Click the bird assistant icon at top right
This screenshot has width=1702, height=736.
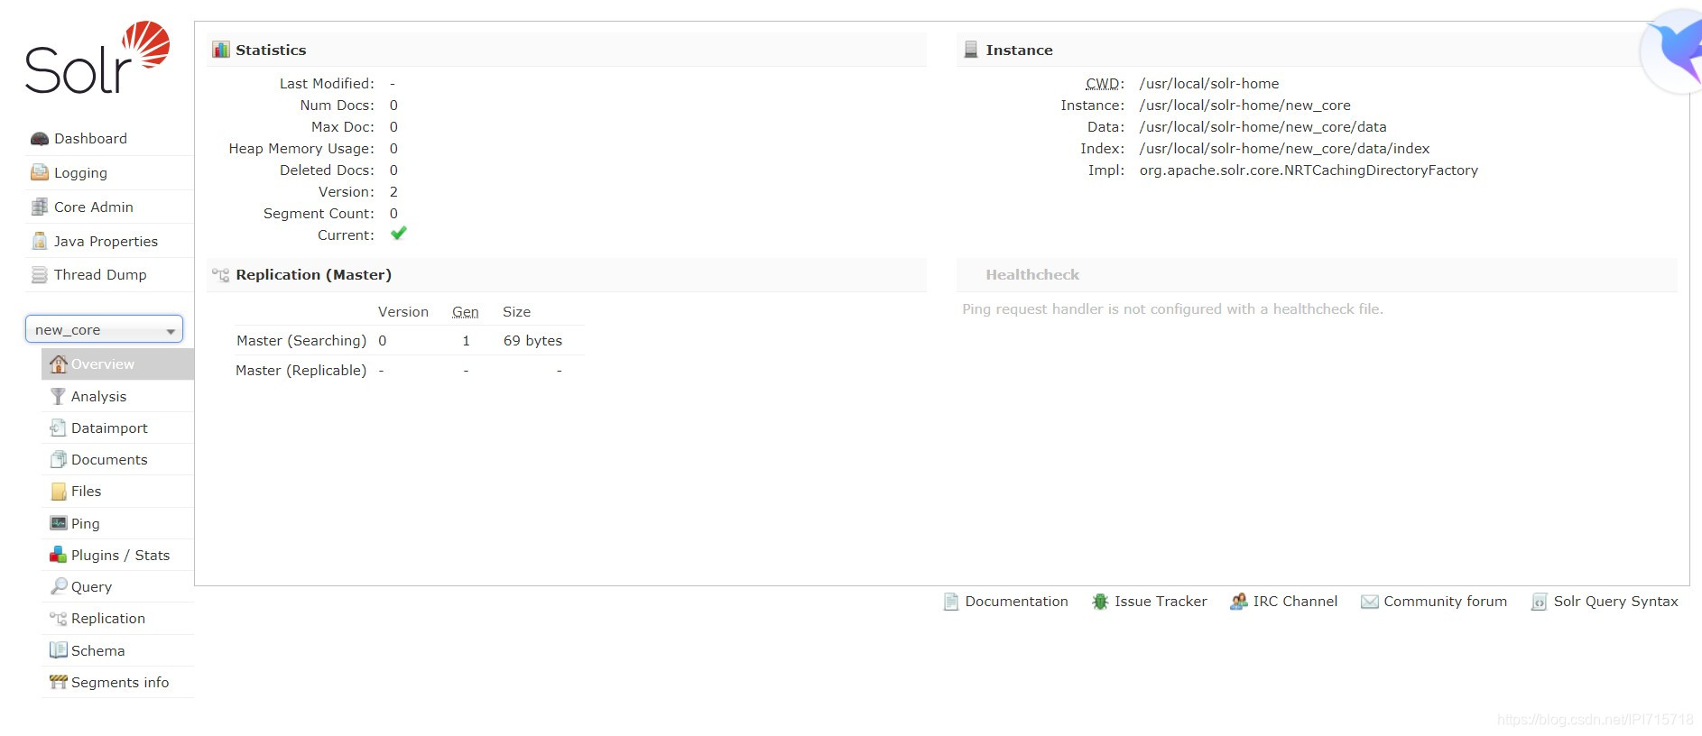click(1674, 51)
